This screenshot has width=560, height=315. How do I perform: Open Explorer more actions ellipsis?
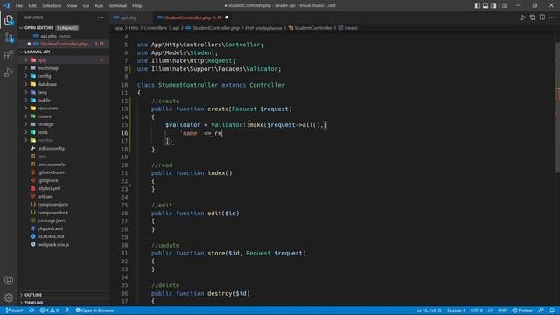tap(101, 17)
